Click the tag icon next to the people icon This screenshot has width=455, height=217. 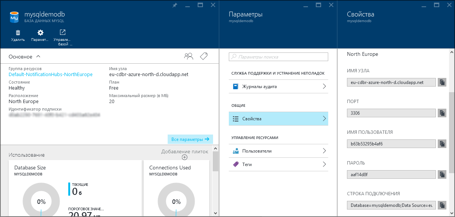point(203,56)
